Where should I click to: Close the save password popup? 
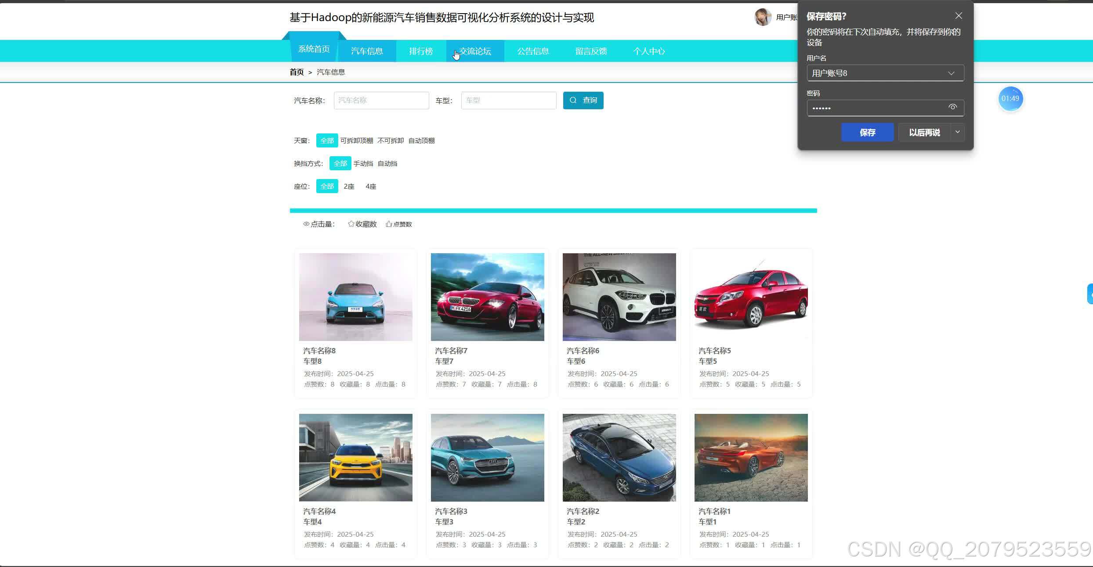959,16
